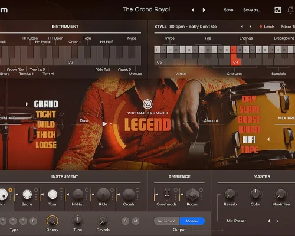Step to next Mix Preset
This screenshot has width=295, height=236.
tap(277, 221)
